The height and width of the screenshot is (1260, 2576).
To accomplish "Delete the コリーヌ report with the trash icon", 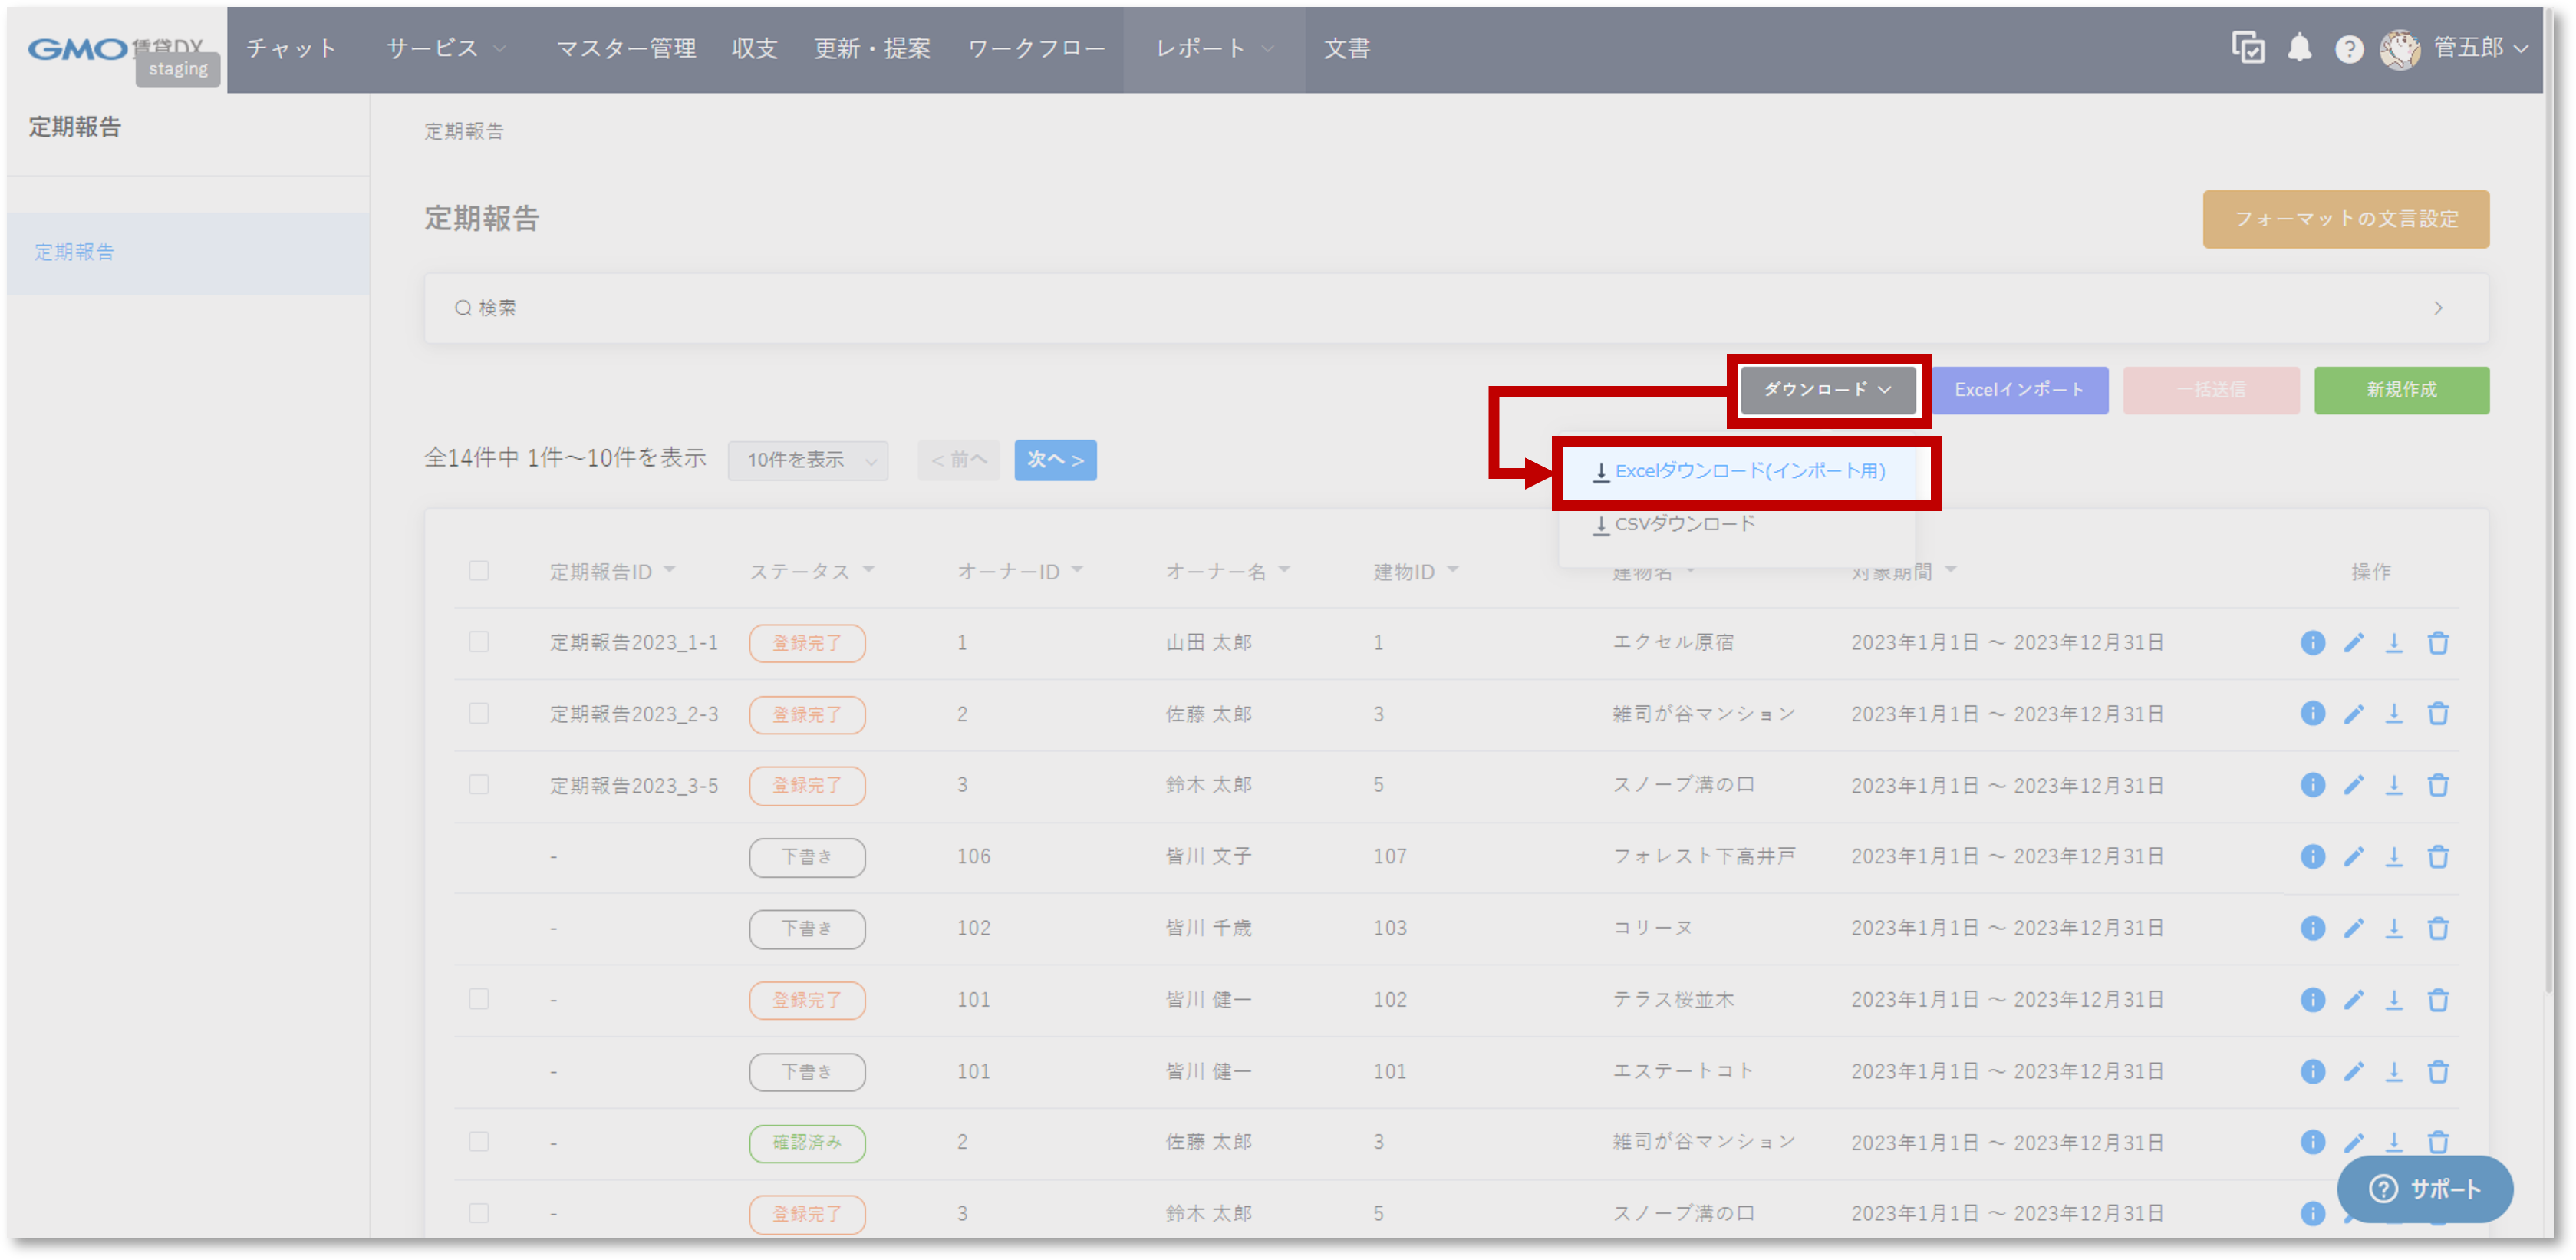I will (2439, 928).
